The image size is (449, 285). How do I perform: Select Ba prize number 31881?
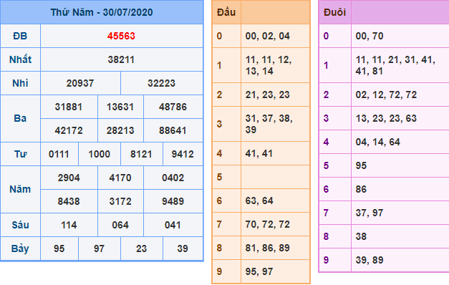click(69, 107)
